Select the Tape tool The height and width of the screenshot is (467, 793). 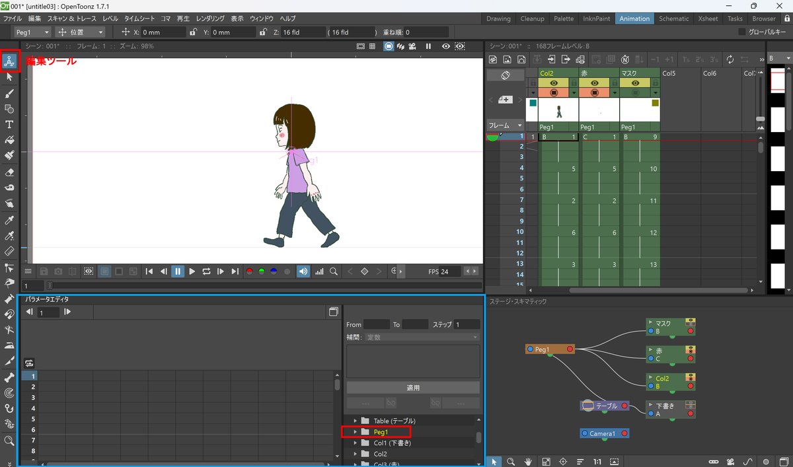(9, 188)
